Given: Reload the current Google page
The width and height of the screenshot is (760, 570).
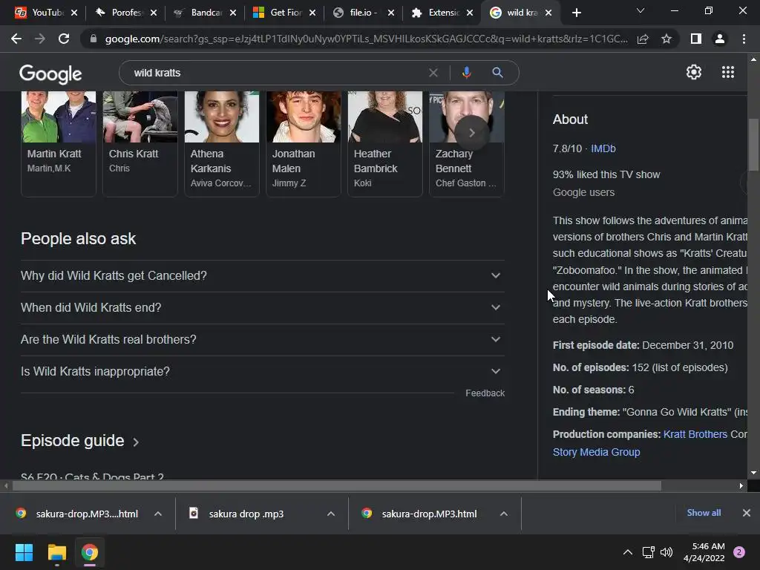Looking at the screenshot, I should [64, 39].
